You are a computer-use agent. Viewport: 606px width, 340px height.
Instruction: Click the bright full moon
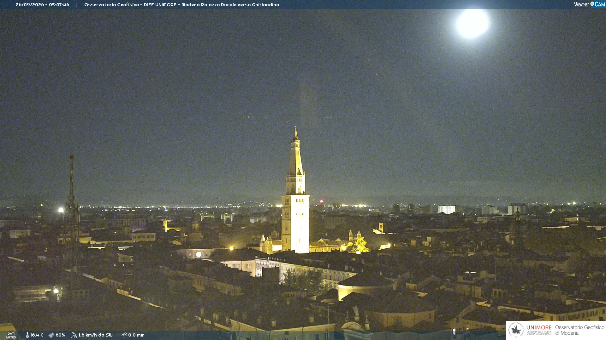pyautogui.click(x=472, y=23)
